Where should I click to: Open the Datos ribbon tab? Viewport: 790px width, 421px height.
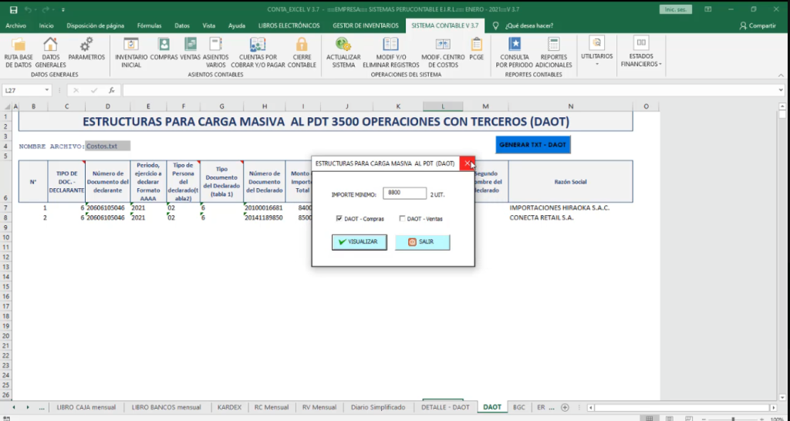(182, 25)
